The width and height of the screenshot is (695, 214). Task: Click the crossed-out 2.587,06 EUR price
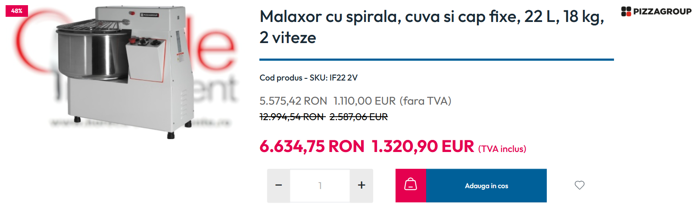tap(358, 117)
